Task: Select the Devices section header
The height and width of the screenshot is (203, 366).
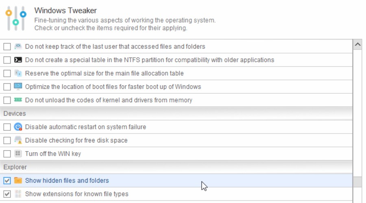Action: (x=176, y=114)
